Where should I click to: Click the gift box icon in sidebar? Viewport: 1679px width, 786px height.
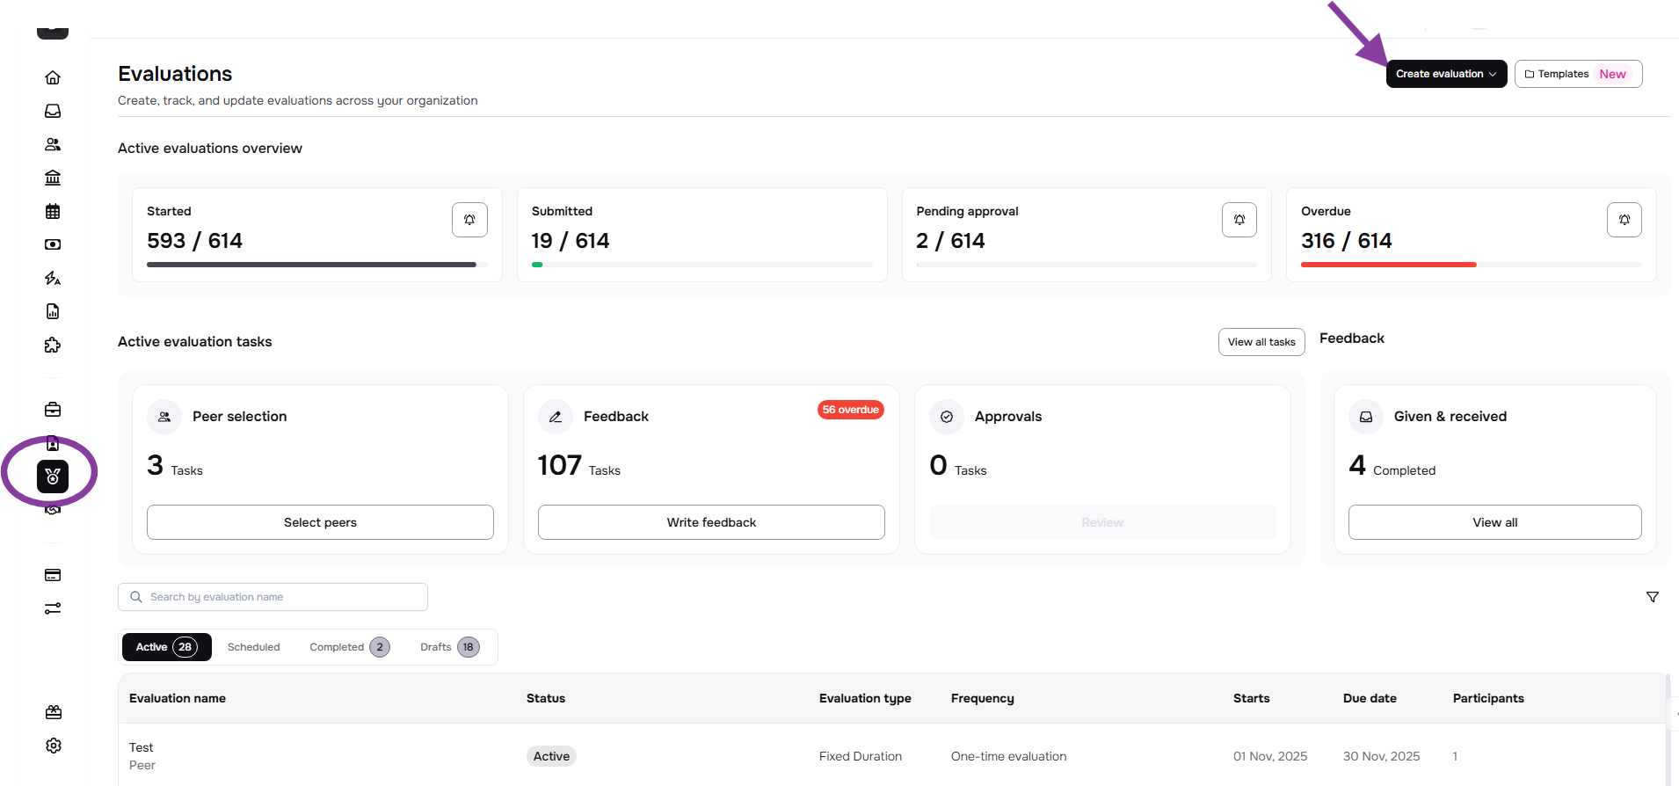point(54,712)
